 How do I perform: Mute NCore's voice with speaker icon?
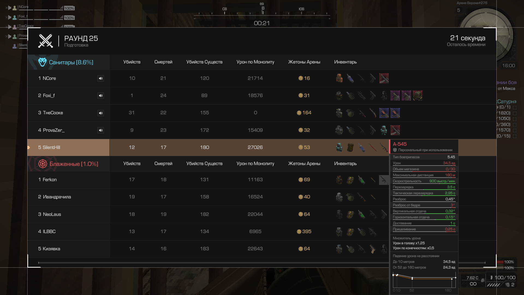tap(101, 78)
